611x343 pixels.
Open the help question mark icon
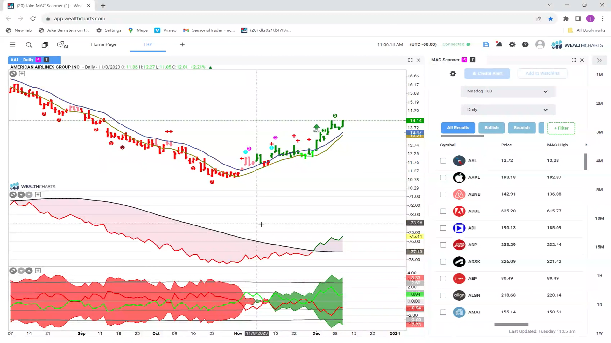pos(525,44)
